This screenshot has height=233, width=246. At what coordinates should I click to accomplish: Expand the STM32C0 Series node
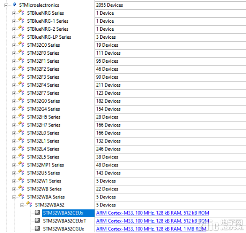(x=14, y=45)
